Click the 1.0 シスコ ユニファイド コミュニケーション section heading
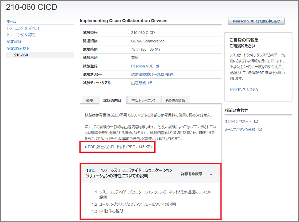 pyautogui.click(x=129, y=173)
